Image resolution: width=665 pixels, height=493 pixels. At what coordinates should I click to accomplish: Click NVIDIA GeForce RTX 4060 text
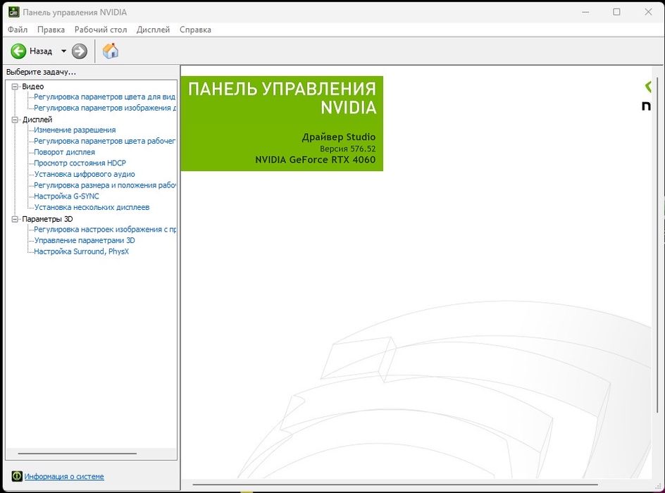315,160
